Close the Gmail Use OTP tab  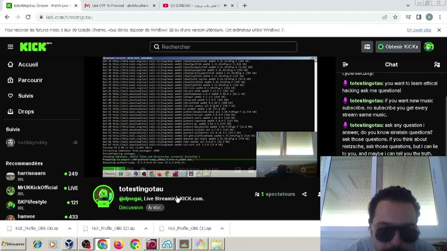click(155, 6)
